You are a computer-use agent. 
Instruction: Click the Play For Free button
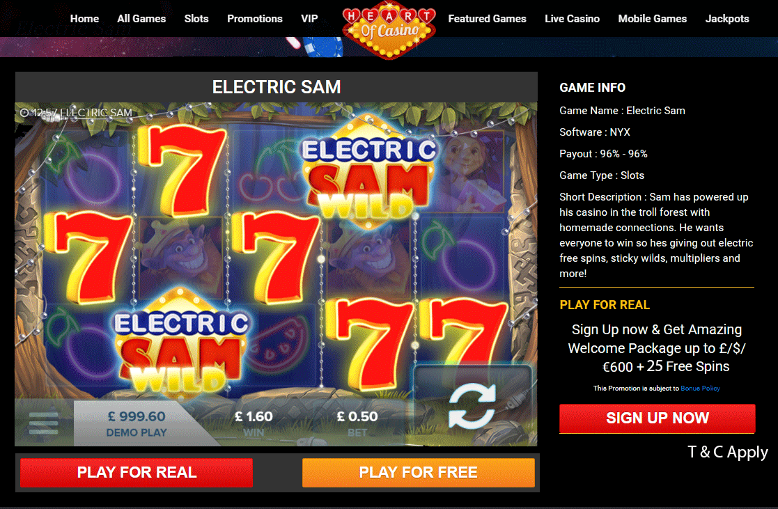tap(419, 472)
